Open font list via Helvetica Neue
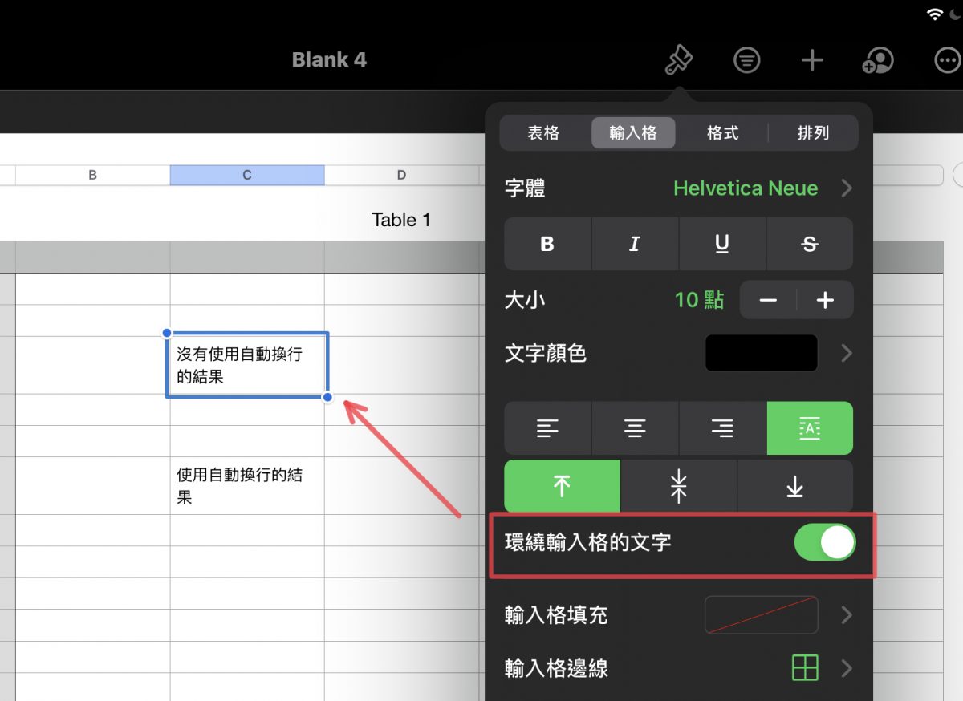The height and width of the screenshot is (701, 963). tap(746, 188)
